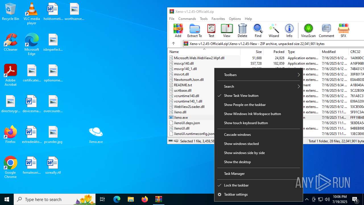The image size is (364, 205).
Task: Sort by the Size column header
Action: [252, 52]
